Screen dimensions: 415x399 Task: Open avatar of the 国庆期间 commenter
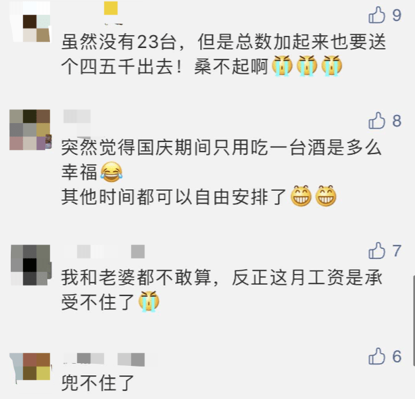click(30, 130)
